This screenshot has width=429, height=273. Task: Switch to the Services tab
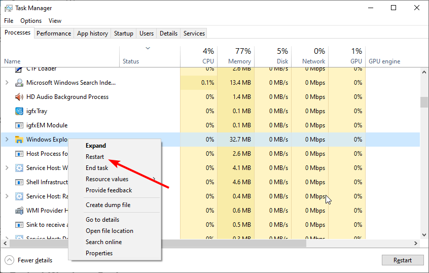[194, 33]
